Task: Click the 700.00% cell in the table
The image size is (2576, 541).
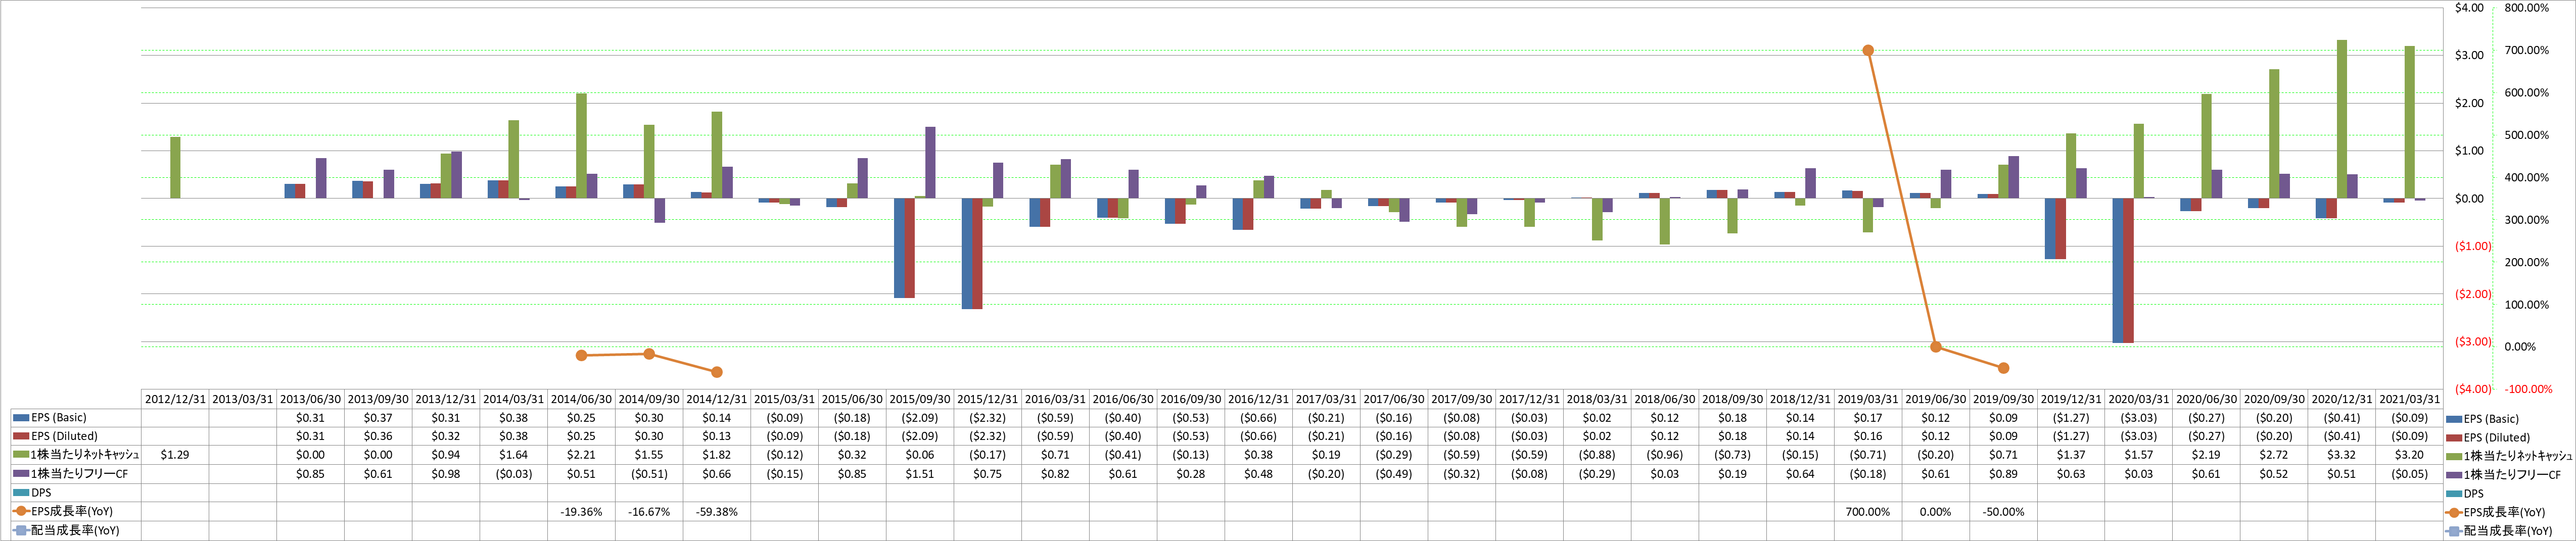Action: click(1868, 512)
